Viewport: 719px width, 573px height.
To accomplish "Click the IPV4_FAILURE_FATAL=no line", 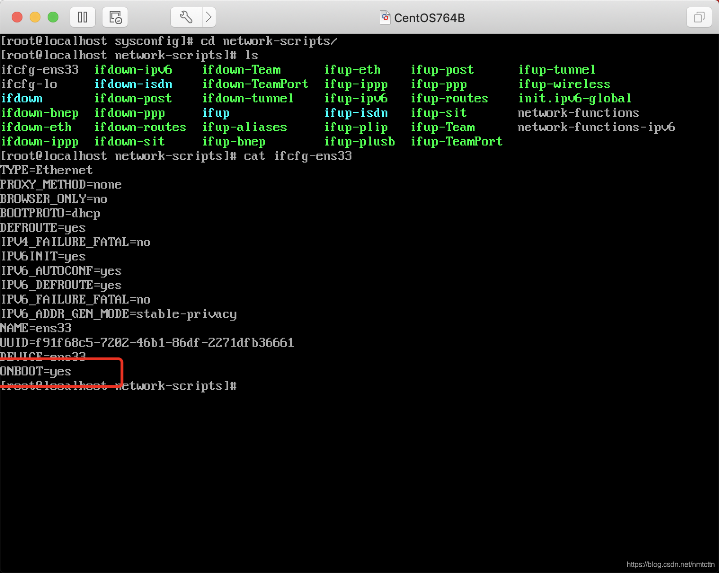I will (75, 242).
